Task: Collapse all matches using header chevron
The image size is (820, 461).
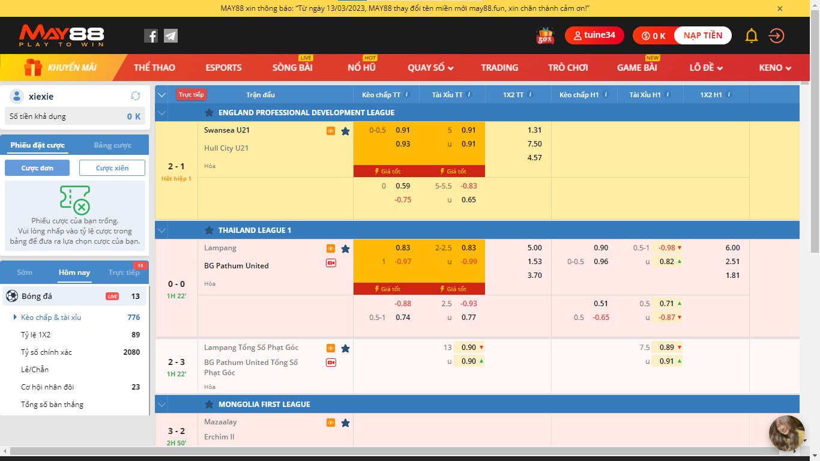Action: (161, 95)
